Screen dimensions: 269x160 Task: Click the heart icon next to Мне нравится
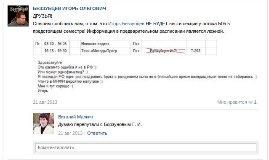tap(250, 102)
